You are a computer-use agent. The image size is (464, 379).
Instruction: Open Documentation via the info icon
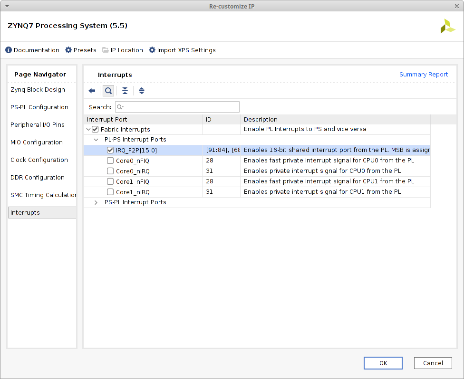(9, 50)
